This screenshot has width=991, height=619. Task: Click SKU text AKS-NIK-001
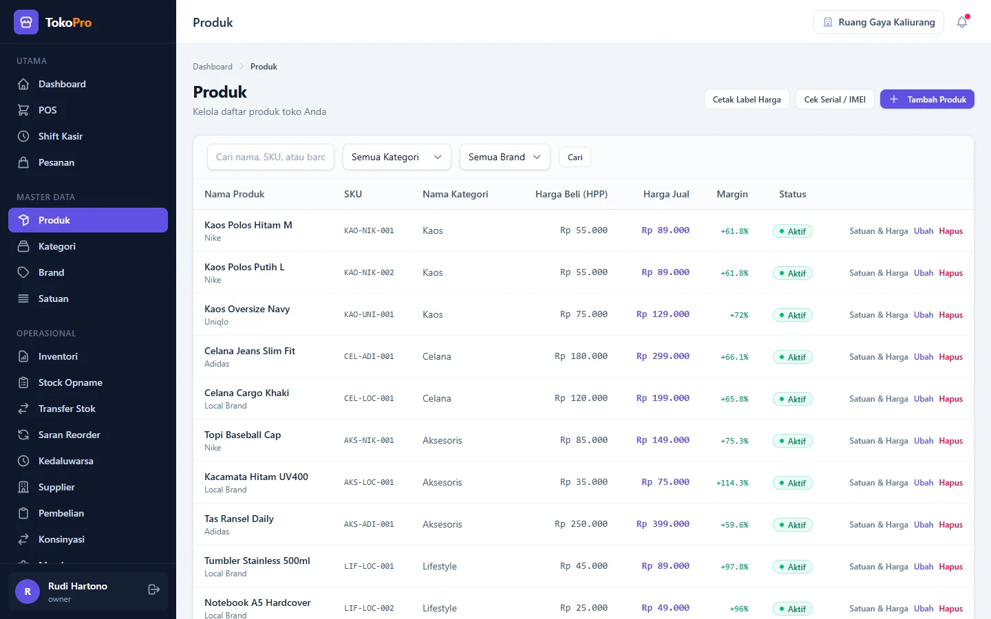click(x=369, y=441)
